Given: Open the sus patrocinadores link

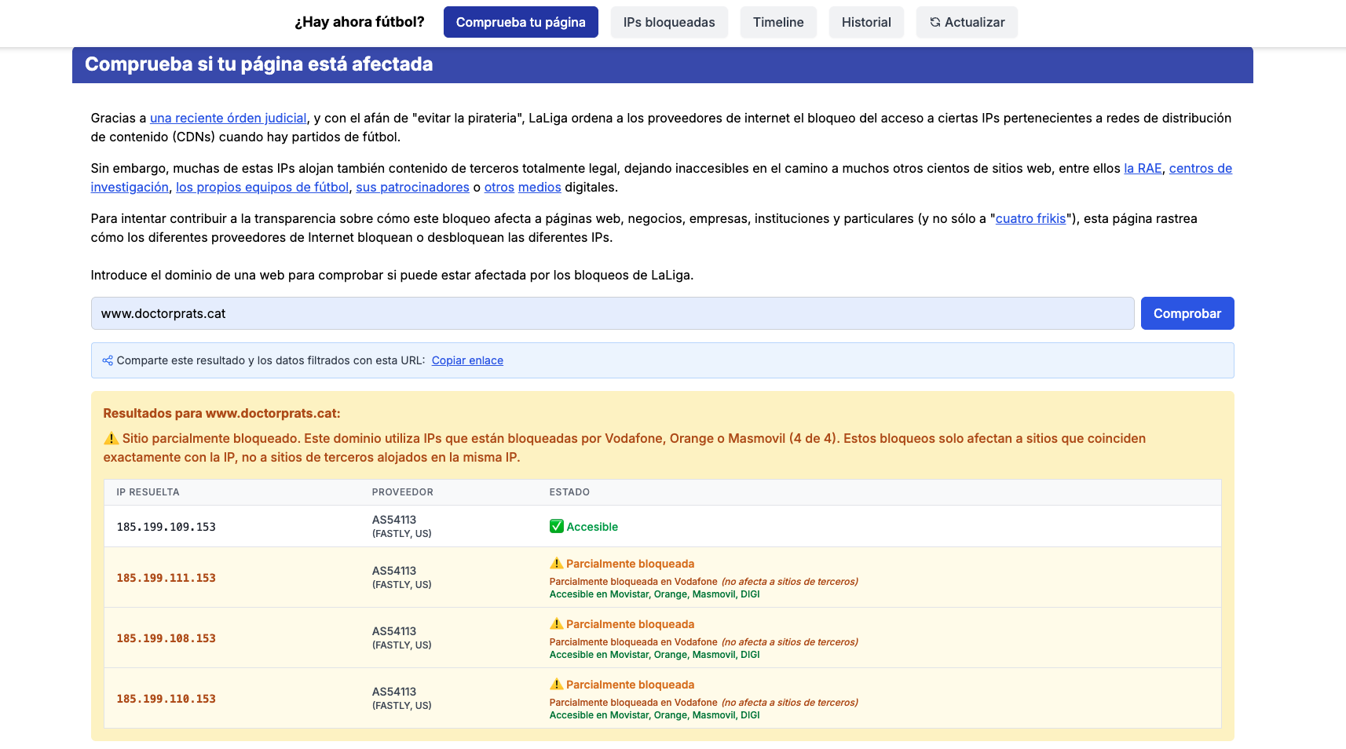Looking at the screenshot, I should tap(412, 187).
